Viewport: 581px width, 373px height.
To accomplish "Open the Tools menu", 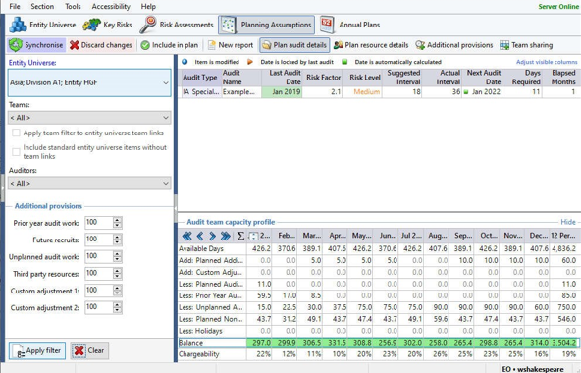I will pyautogui.click(x=73, y=6).
